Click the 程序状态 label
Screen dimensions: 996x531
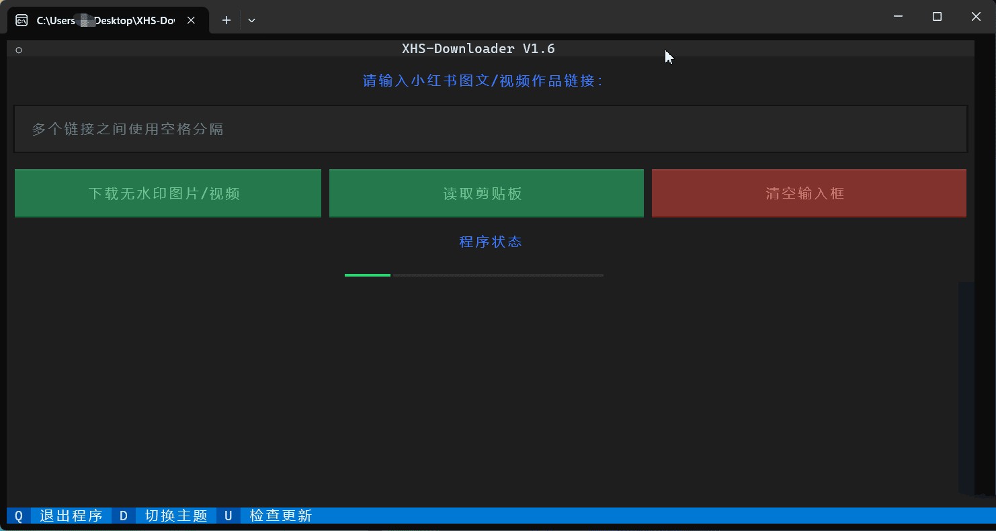click(491, 242)
